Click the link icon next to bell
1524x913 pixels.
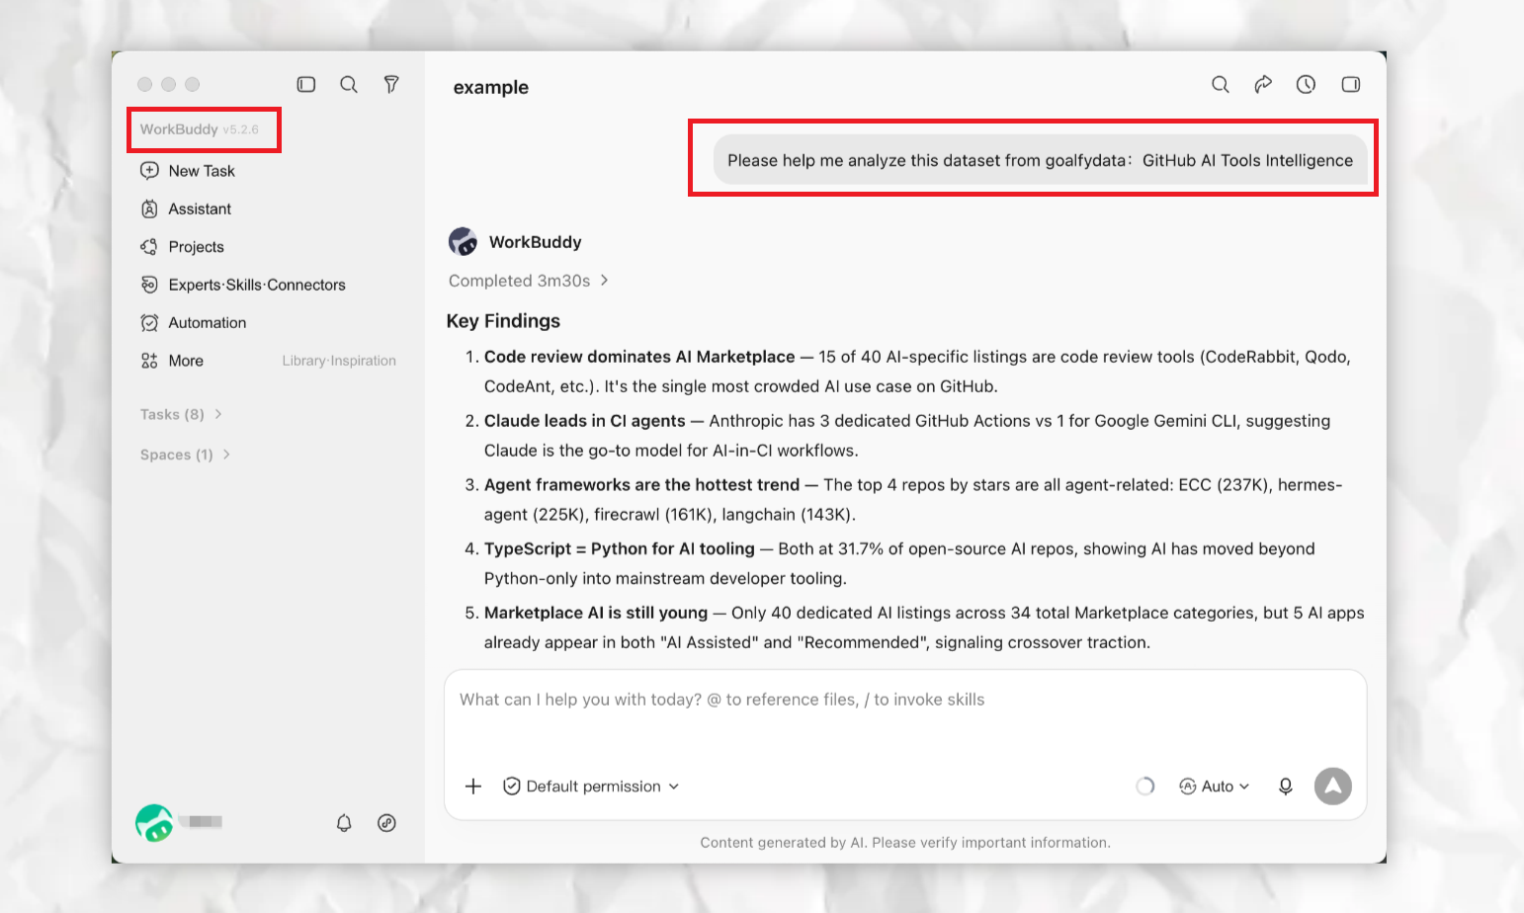coord(386,823)
